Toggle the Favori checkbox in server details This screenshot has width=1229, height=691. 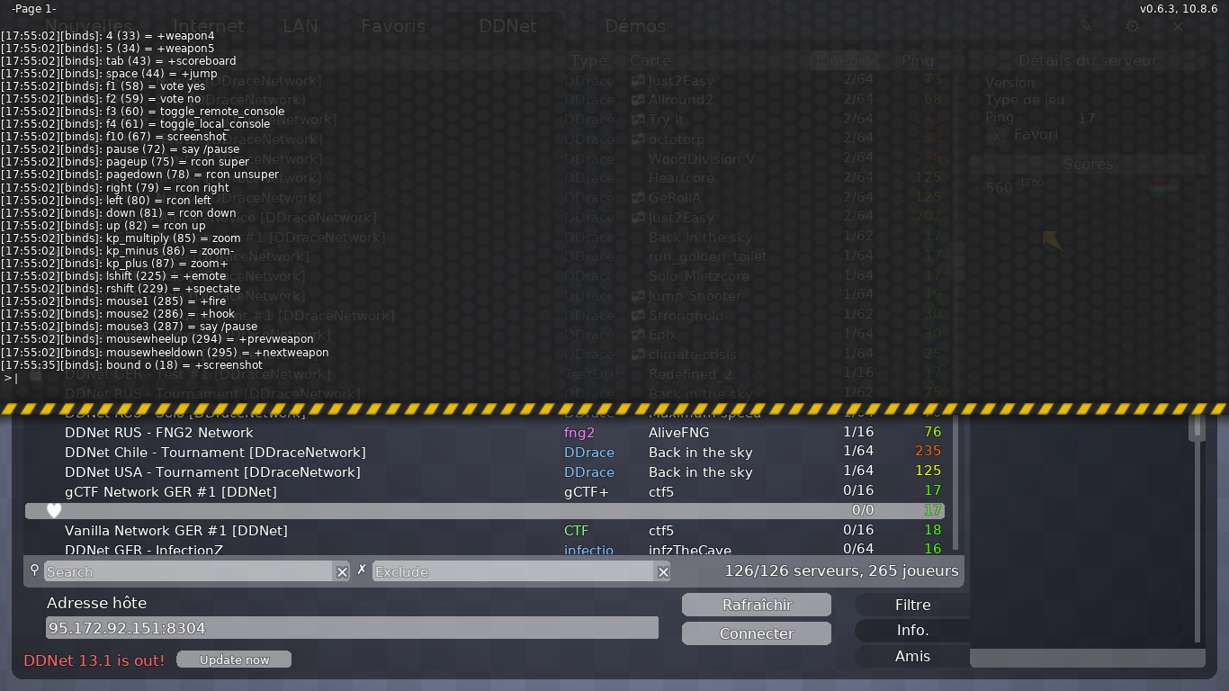995,135
